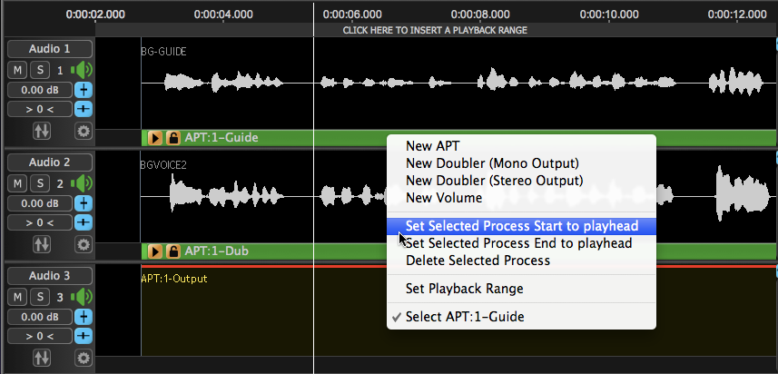Image resolution: width=778 pixels, height=374 pixels.
Task: Toggle the Audio 1 speaker icon
Action: pos(82,71)
